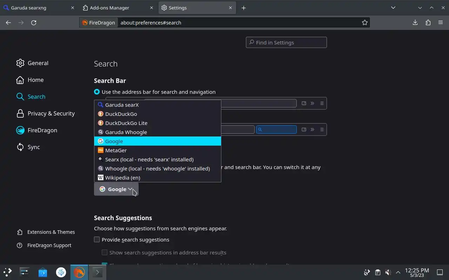The width and height of the screenshot is (449, 280).
Task: Open the terminal from taskbar
Action: point(97,272)
